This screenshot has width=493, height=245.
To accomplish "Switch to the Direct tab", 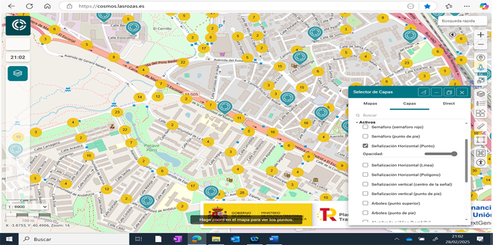I will pyautogui.click(x=448, y=104).
